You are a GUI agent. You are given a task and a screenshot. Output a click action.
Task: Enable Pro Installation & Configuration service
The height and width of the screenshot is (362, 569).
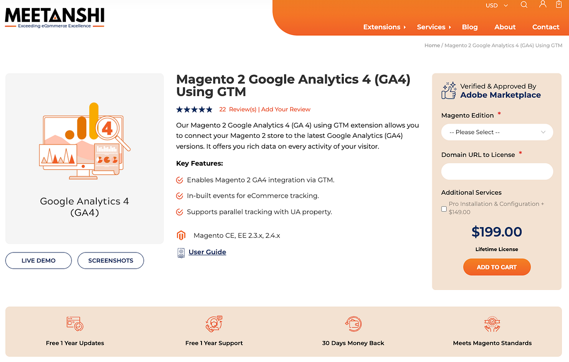(444, 208)
